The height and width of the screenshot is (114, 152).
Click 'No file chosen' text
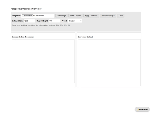click(x=39, y=16)
